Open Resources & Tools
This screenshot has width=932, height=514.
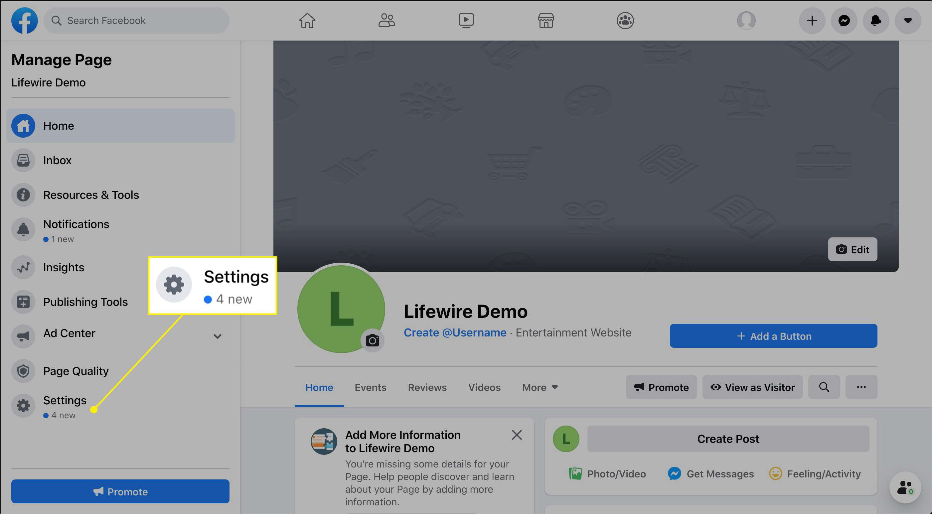click(x=120, y=195)
